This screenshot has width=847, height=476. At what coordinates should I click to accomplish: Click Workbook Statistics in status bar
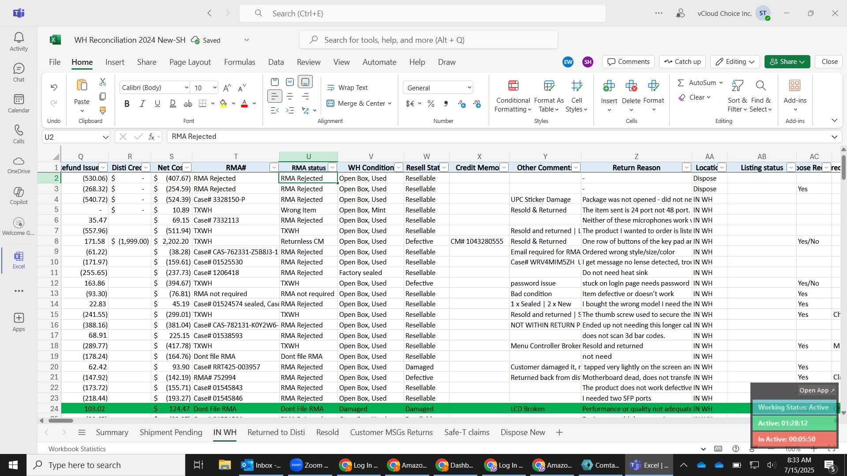77,449
